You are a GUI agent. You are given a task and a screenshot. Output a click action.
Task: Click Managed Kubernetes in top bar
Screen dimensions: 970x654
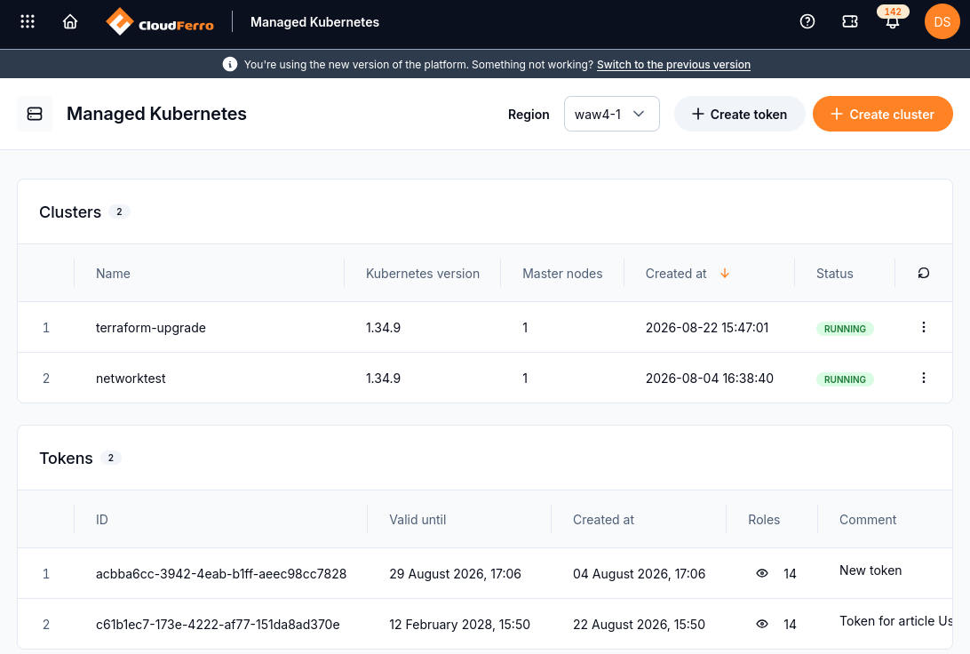pyautogui.click(x=314, y=22)
